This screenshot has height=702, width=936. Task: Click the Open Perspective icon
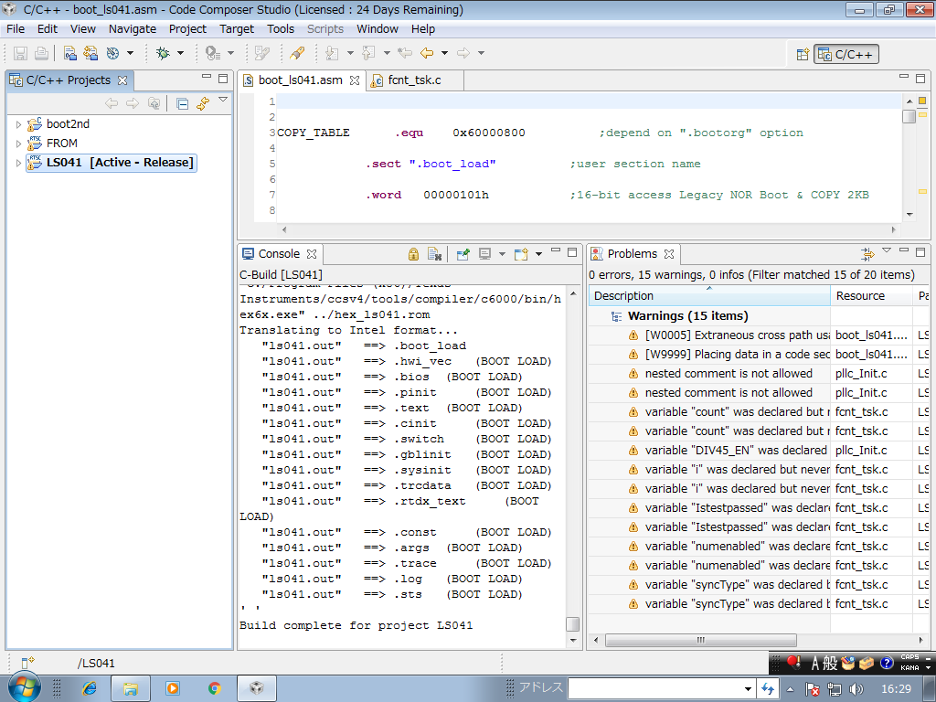[803, 54]
